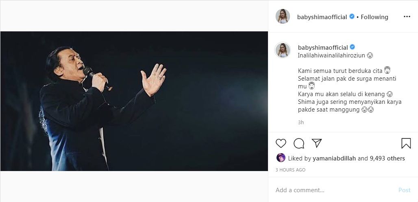Click the 3h time under caption
418x202 pixels.
(x=301, y=122)
